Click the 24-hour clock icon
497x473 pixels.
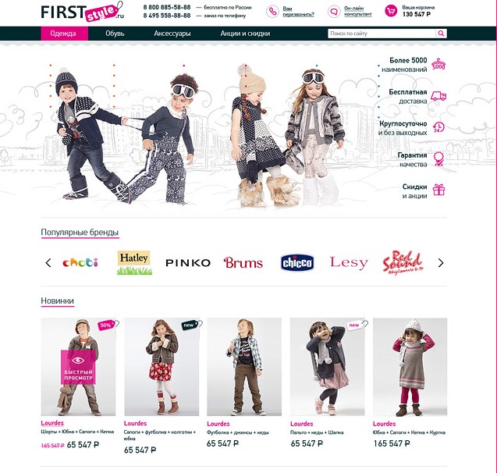pos(438,127)
